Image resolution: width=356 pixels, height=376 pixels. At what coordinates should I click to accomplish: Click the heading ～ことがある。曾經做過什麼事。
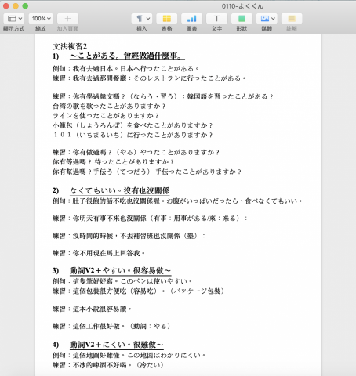(x=127, y=56)
